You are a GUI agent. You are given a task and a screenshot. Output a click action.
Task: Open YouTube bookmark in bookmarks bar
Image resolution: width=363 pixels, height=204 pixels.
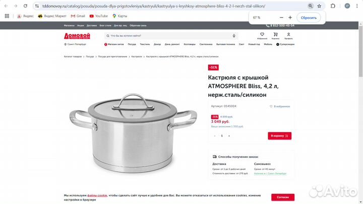[99, 16]
